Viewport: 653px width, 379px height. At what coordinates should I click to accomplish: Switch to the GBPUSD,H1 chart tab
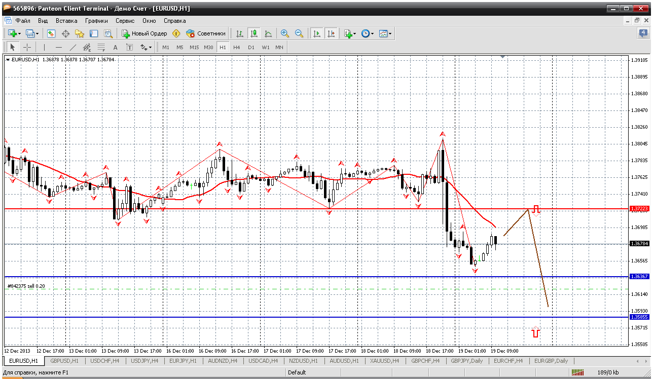64,361
